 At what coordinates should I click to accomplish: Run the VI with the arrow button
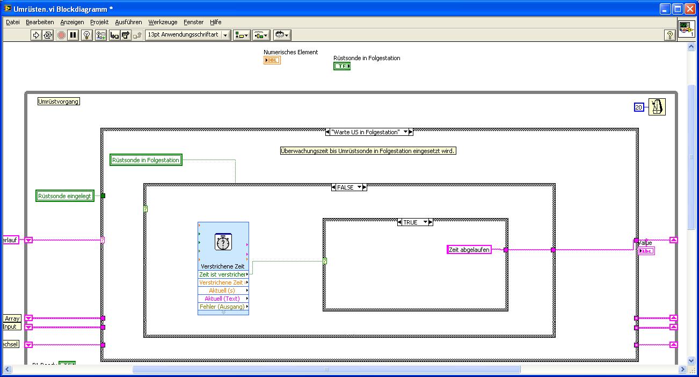tap(36, 35)
